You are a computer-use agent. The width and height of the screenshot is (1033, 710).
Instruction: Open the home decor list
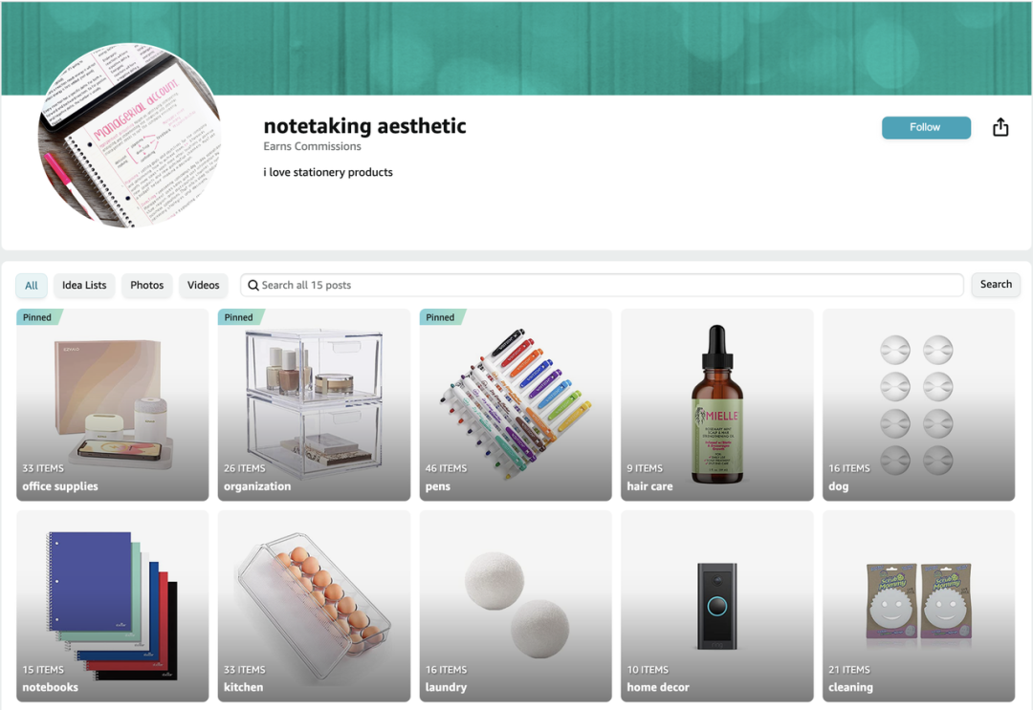717,606
